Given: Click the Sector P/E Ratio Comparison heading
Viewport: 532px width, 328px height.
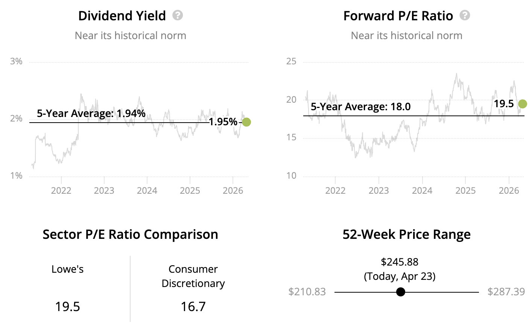Looking at the screenshot, I should pyautogui.click(x=130, y=234).
